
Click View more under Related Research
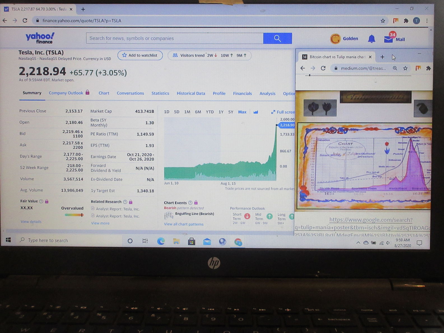(100, 223)
